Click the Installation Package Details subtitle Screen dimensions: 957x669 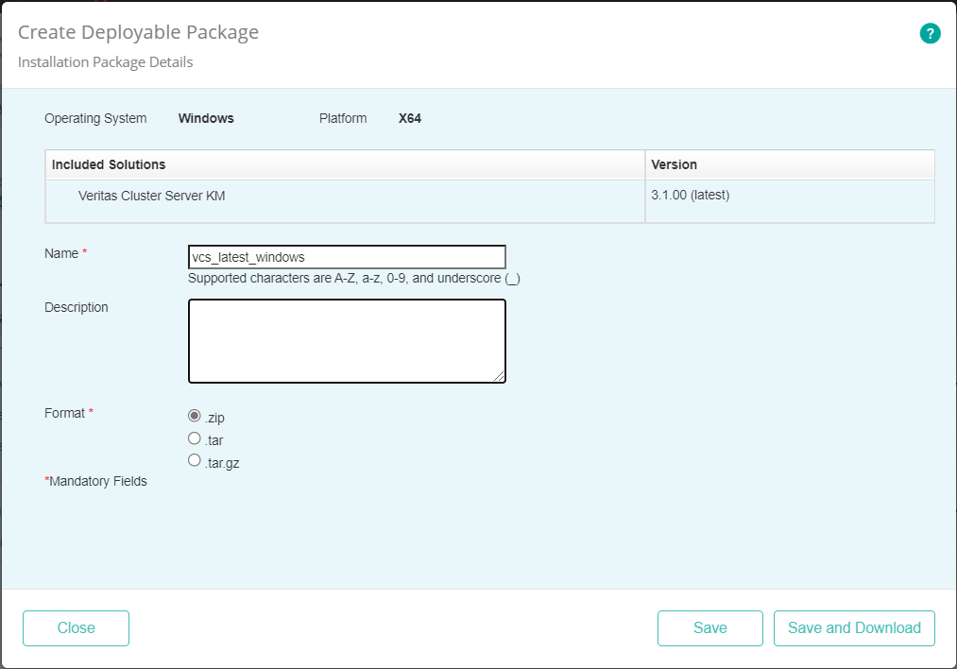(104, 61)
